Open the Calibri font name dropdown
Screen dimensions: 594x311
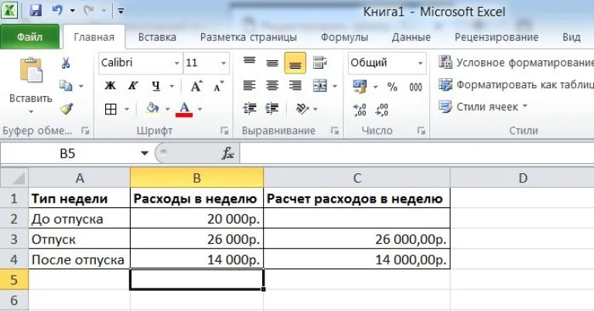[176, 63]
